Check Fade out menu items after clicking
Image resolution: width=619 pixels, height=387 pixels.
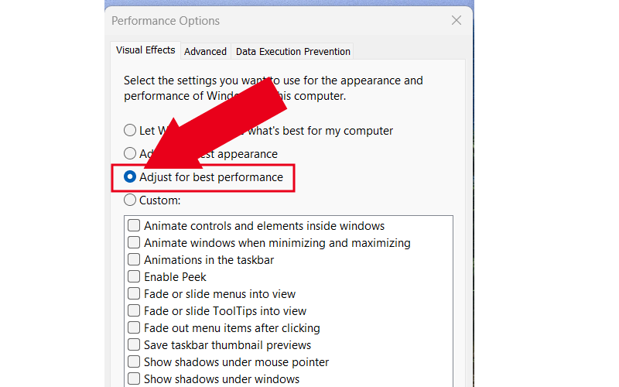click(x=134, y=328)
